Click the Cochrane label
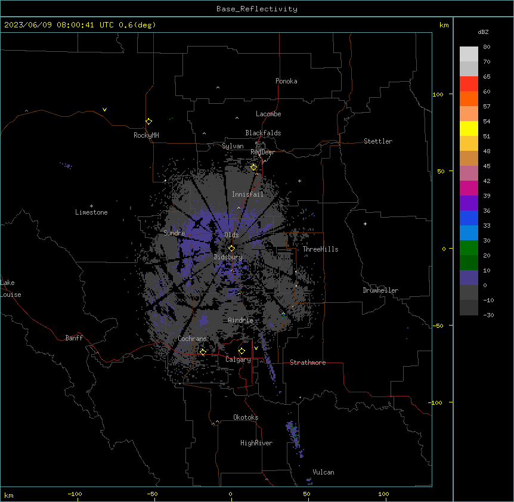 point(192,339)
